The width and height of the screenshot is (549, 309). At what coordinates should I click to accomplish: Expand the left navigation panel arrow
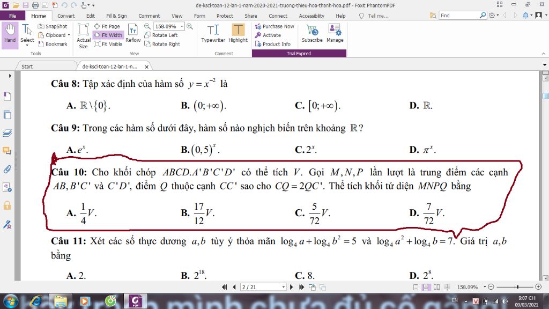(10, 76)
